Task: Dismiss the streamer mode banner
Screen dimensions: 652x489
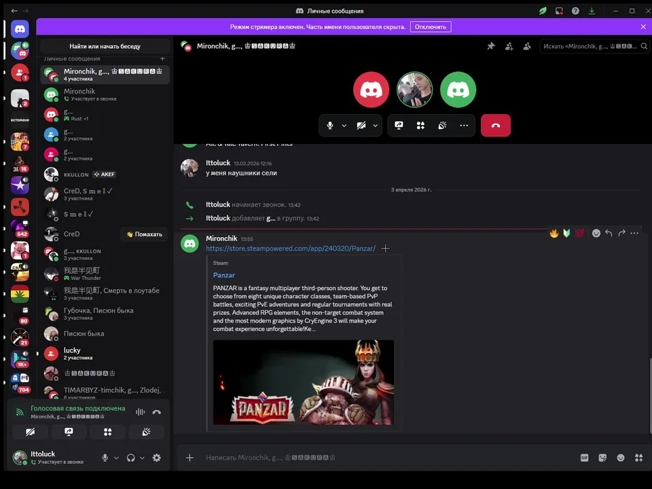Action: point(643,26)
